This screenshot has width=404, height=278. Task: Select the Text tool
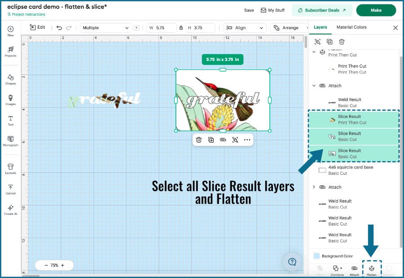(x=10, y=121)
